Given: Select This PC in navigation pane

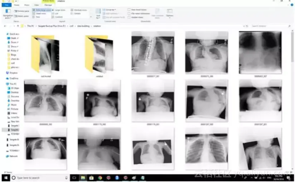Looking at the screenshot, I should (11, 84).
